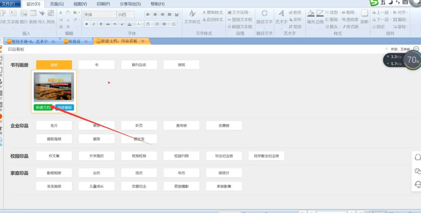Click the 画册 album cover thumbnail
This screenshot has height=213, width=421.
pyautogui.click(x=54, y=87)
